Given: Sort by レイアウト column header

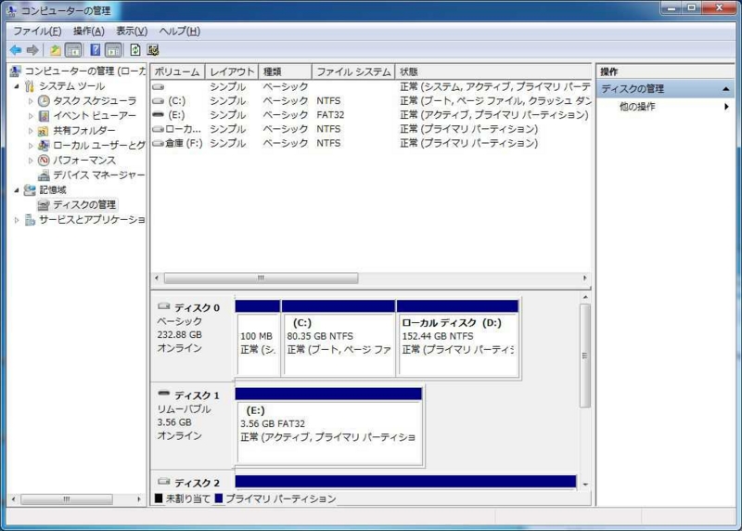Looking at the screenshot, I should [232, 71].
